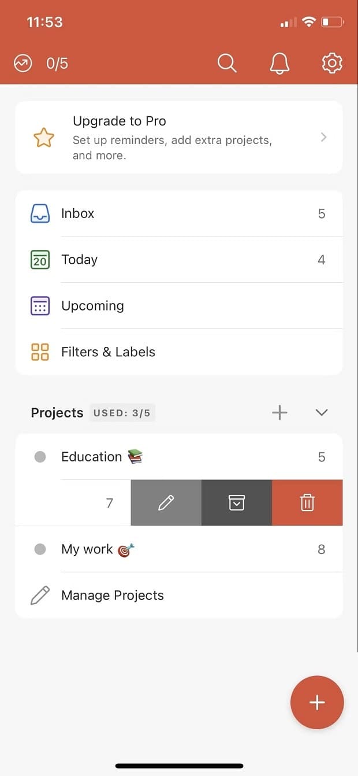
Task: Click the plus icon beside Projects
Action: pyautogui.click(x=279, y=412)
